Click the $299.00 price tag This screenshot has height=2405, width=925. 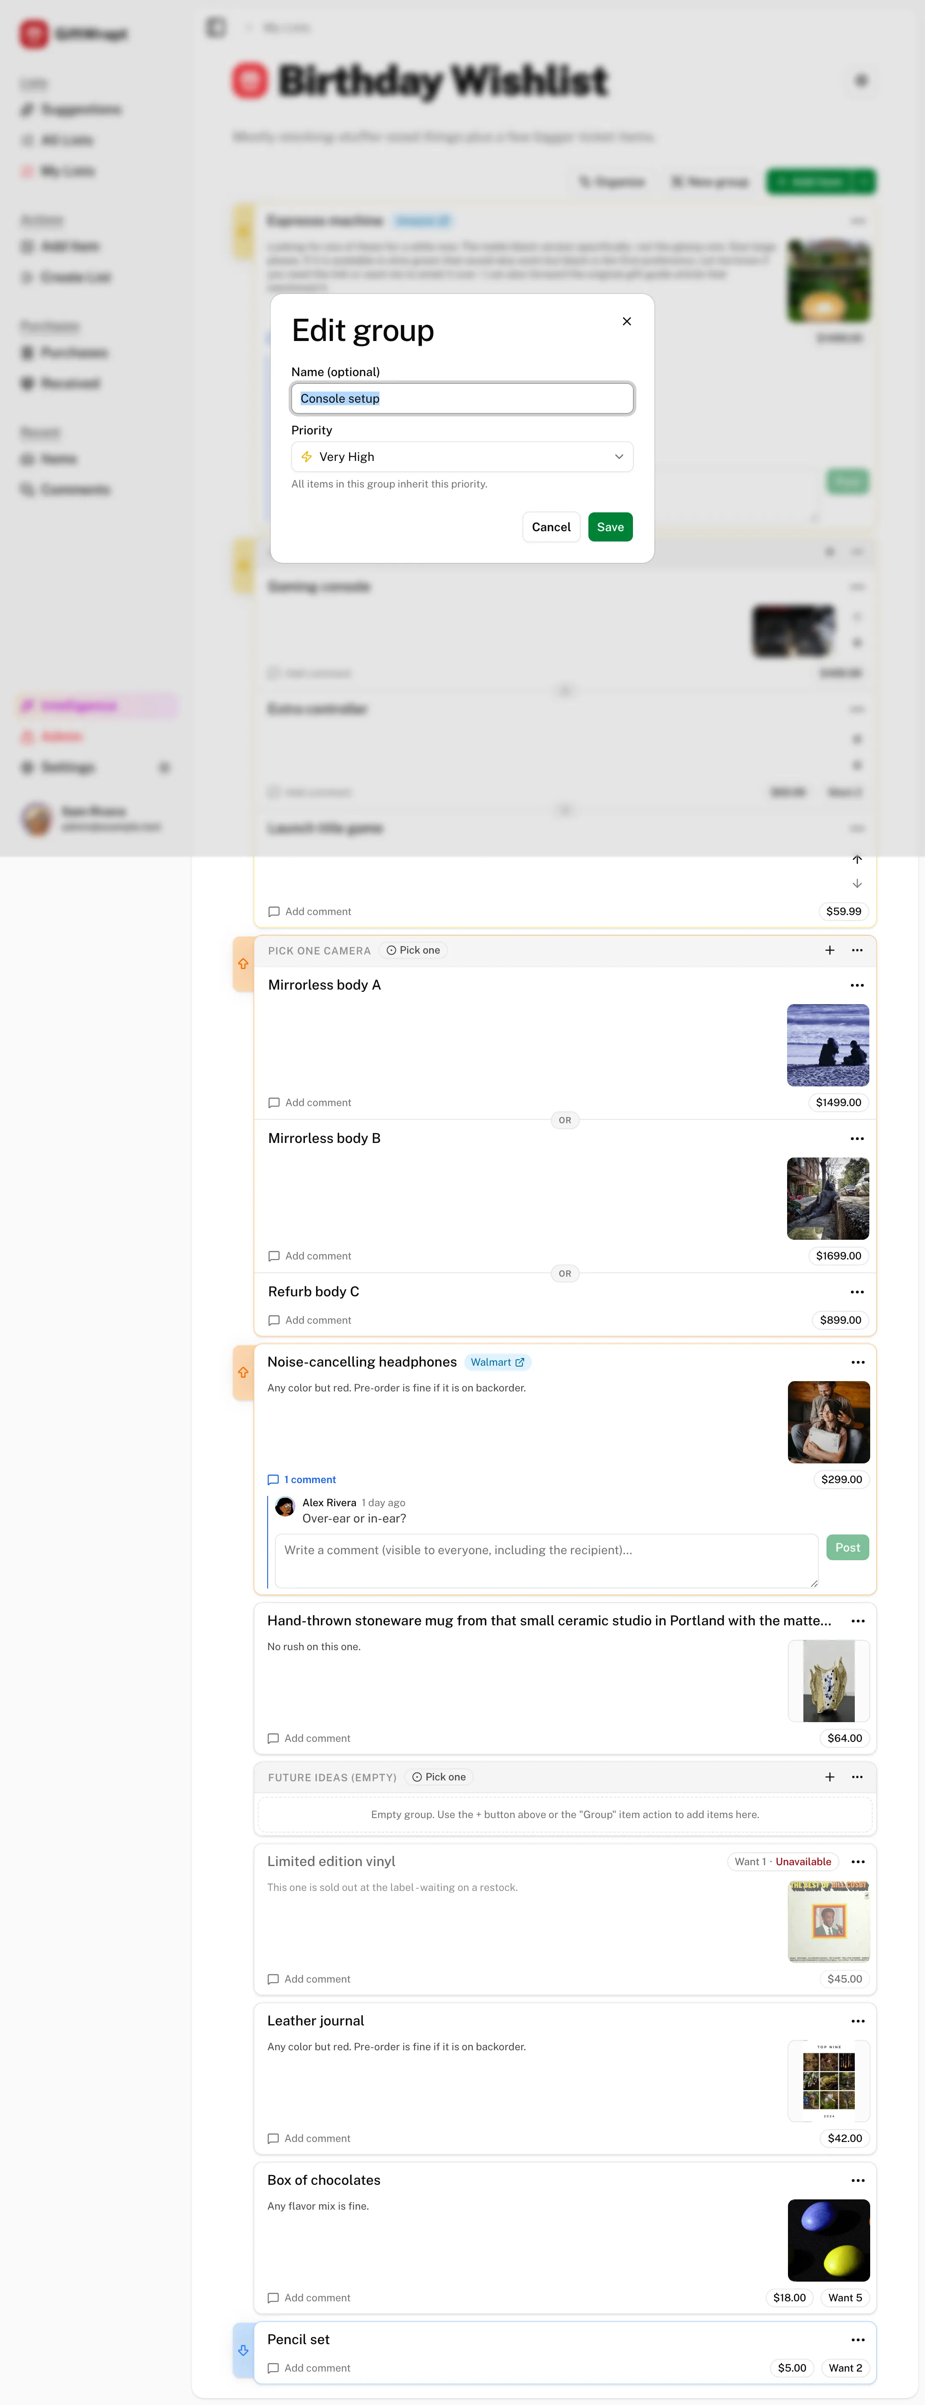[x=841, y=1479]
